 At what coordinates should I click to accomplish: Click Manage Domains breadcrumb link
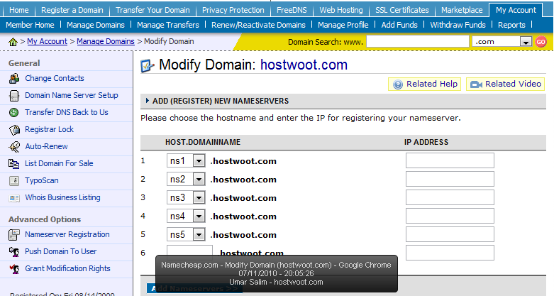(106, 41)
